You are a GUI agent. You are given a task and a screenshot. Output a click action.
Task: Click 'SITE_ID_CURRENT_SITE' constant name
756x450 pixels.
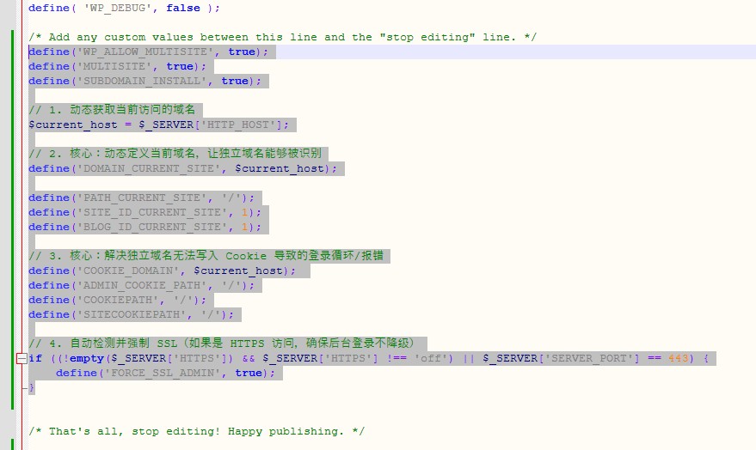pyautogui.click(x=152, y=212)
